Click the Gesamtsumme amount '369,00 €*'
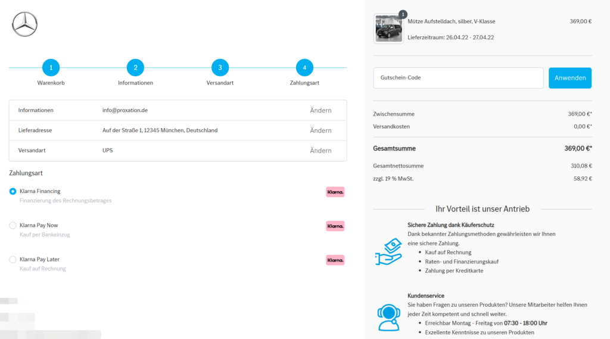The width and height of the screenshot is (610, 339). [x=578, y=148]
